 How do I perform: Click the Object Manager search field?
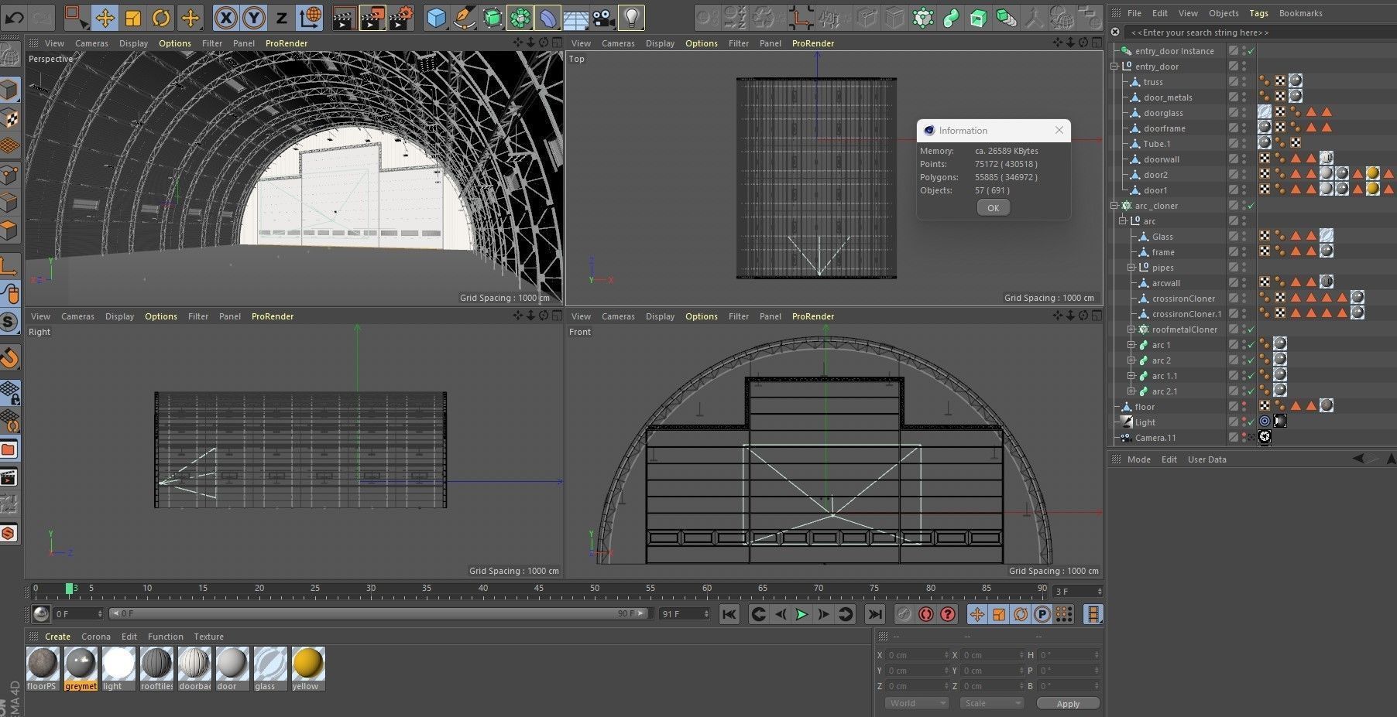pos(1258,32)
